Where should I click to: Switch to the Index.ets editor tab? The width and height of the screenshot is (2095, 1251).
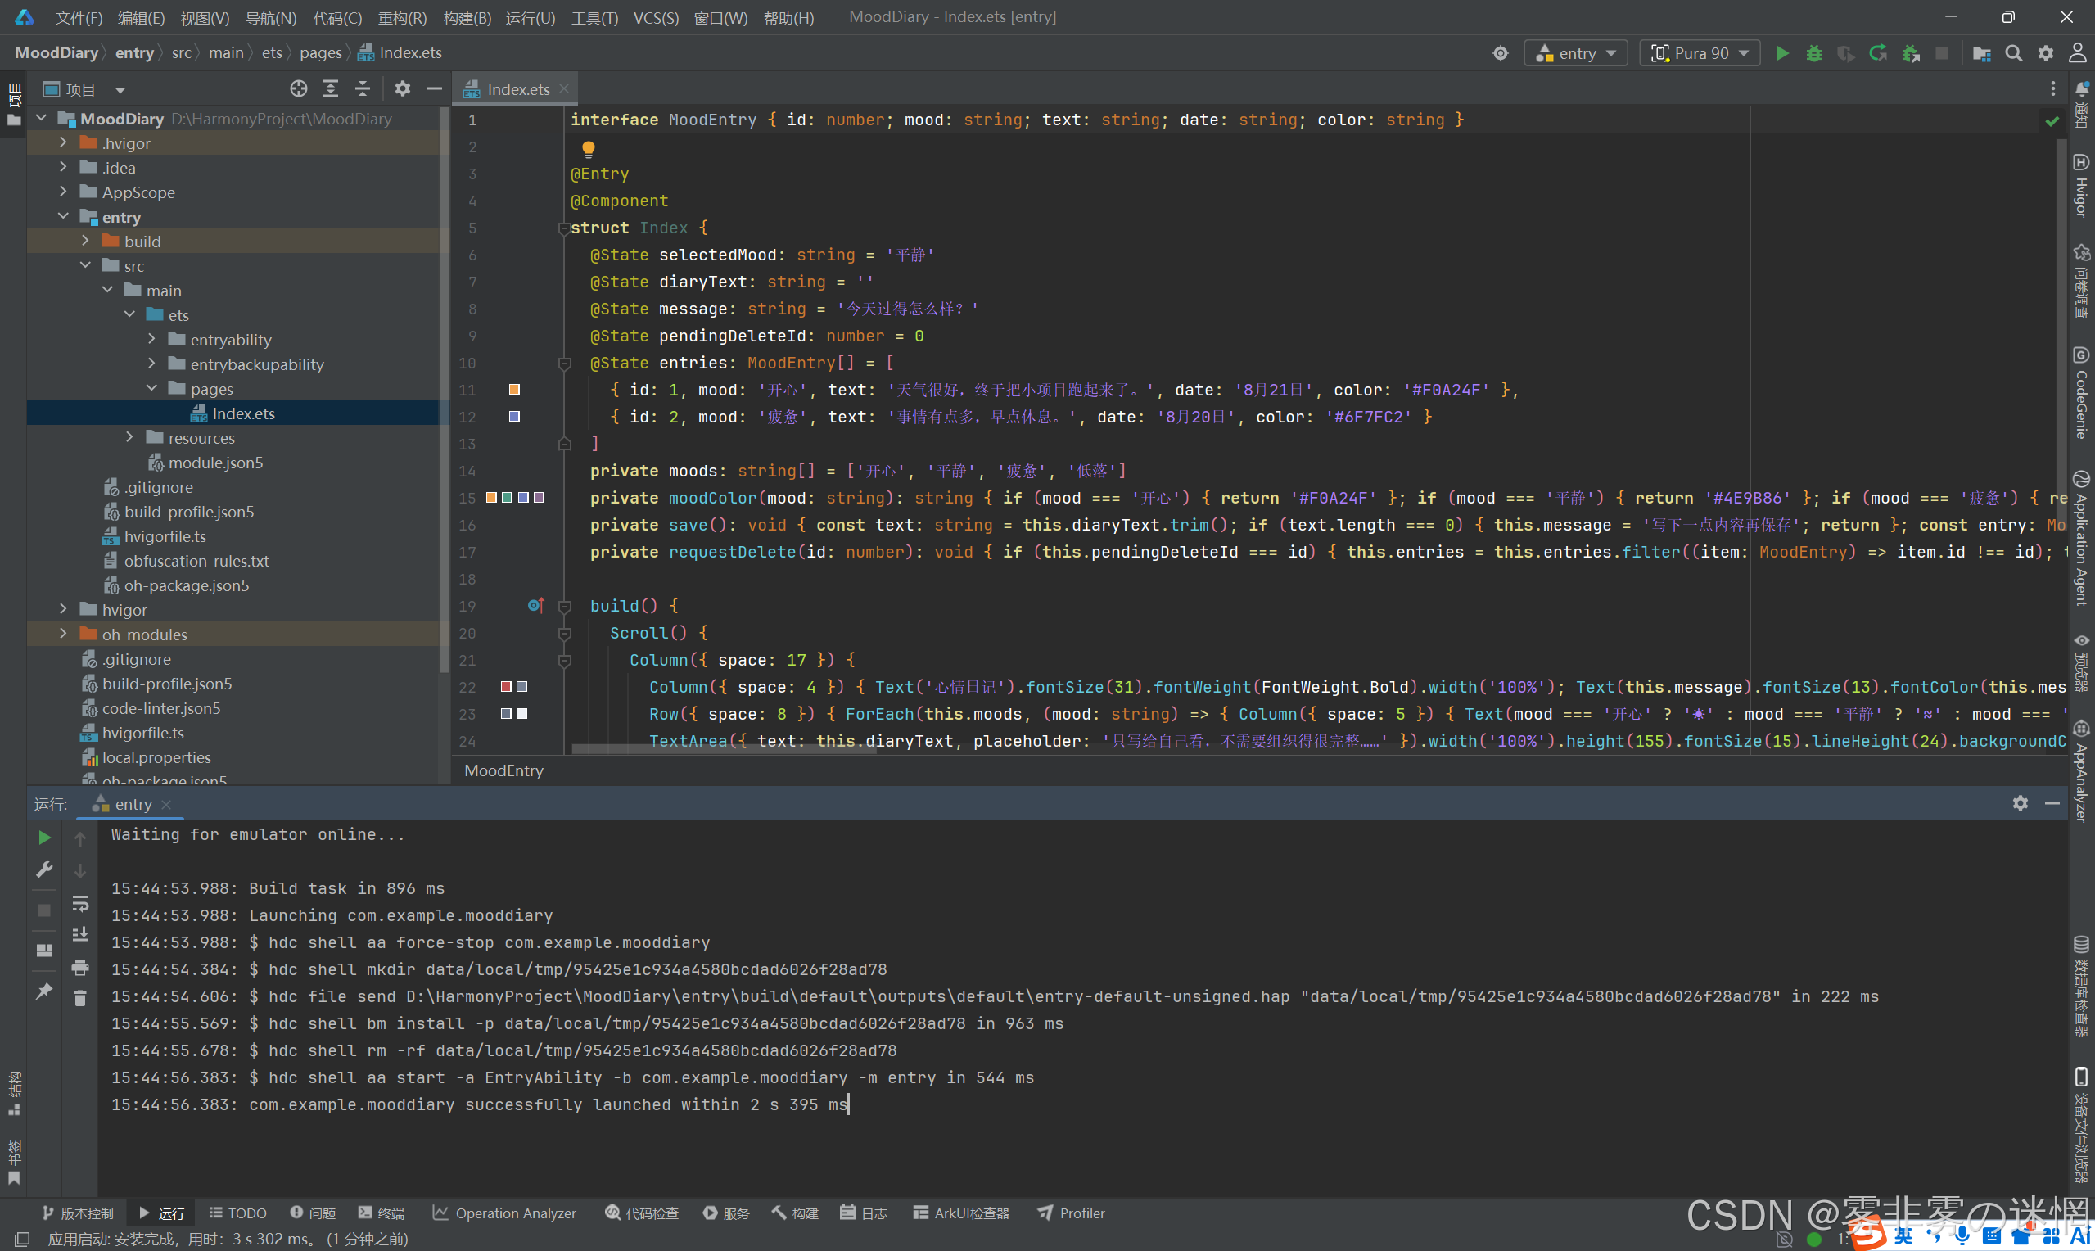[x=517, y=88]
